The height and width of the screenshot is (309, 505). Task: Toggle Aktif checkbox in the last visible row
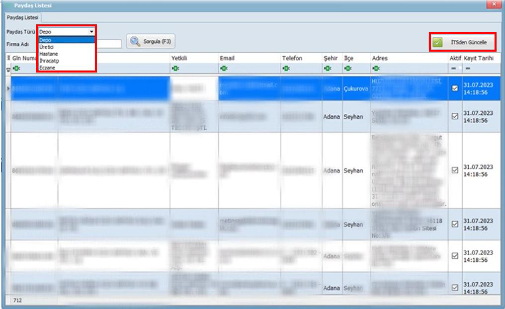click(x=454, y=287)
